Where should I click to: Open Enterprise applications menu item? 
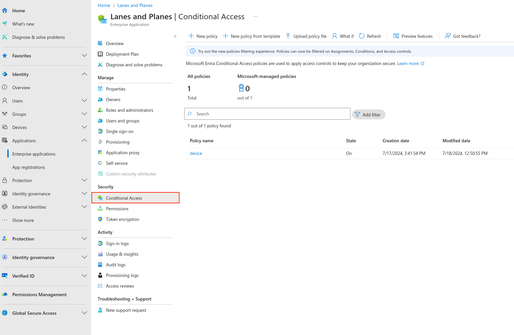tap(34, 154)
